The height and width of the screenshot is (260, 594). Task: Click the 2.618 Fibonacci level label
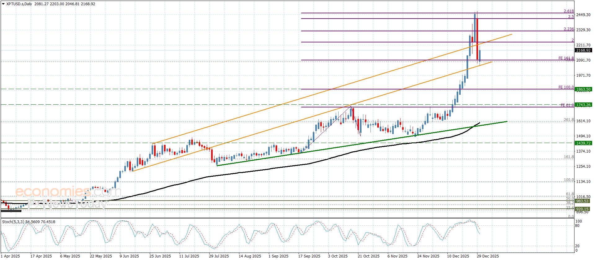tap(569, 11)
